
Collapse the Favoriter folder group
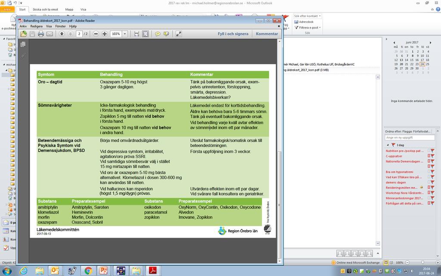[x=4, y=39]
